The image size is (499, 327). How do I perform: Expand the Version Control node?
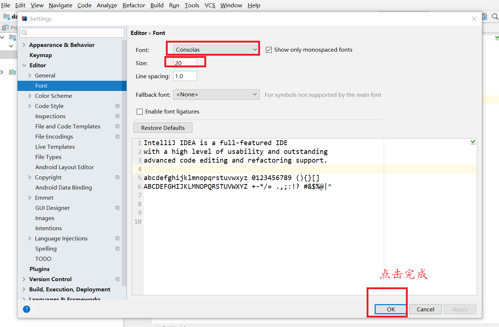(24, 279)
